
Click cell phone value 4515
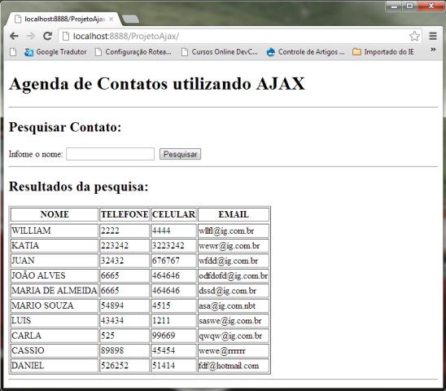coord(161,305)
